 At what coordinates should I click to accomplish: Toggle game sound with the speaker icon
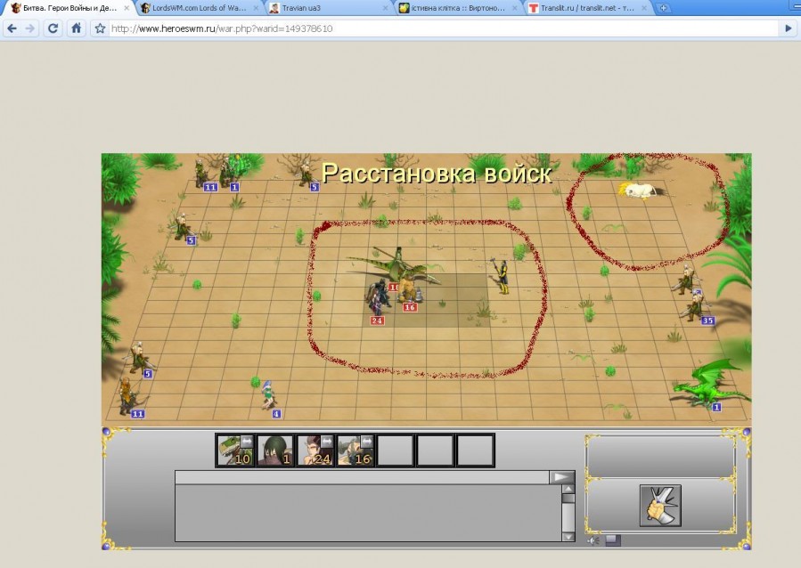pyautogui.click(x=593, y=540)
